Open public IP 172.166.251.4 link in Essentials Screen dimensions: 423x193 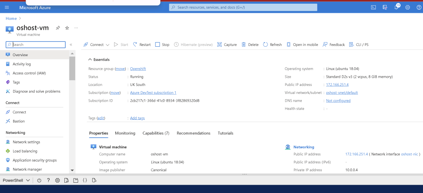(337, 85)
